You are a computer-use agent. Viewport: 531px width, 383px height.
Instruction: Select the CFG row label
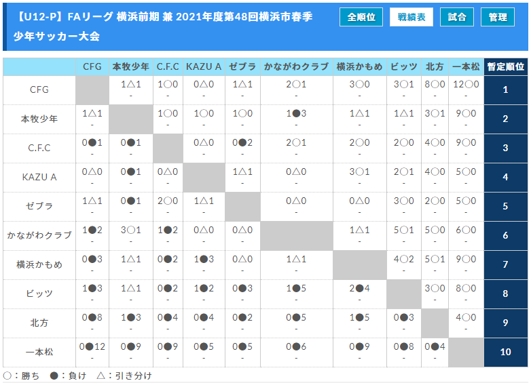(39, 90)
